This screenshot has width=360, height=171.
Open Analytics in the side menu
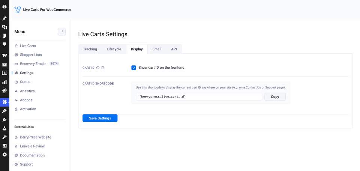(x=27, y=91)
